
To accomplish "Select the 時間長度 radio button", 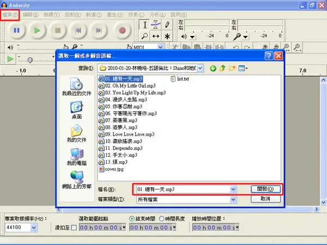I will 162,219.
